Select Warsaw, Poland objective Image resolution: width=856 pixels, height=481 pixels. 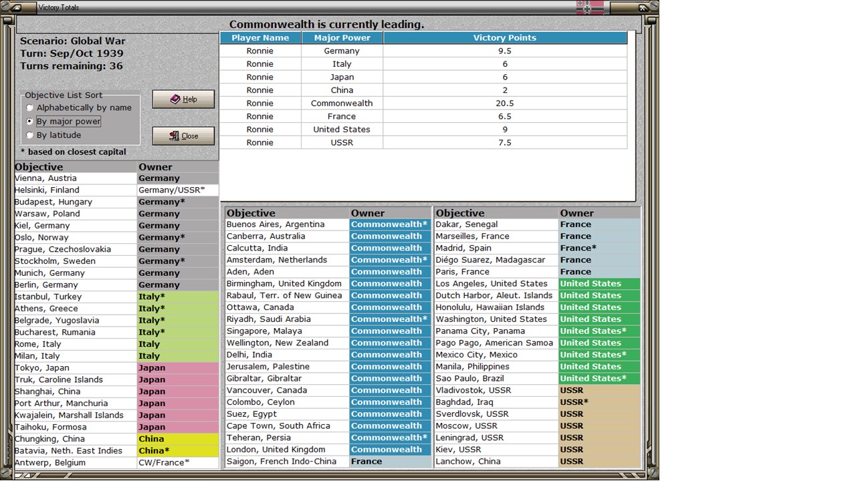point(76,214)
